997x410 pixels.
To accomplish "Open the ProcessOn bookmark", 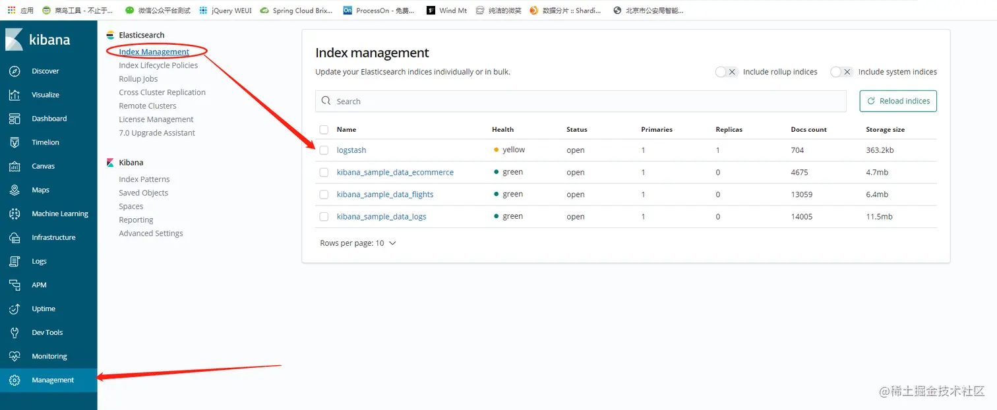I will [379, 11].
